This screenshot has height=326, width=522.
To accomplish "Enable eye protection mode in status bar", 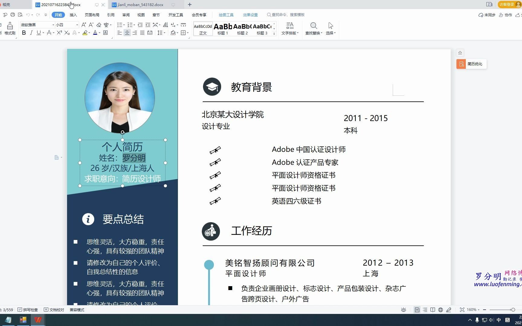I will point(404,310).
